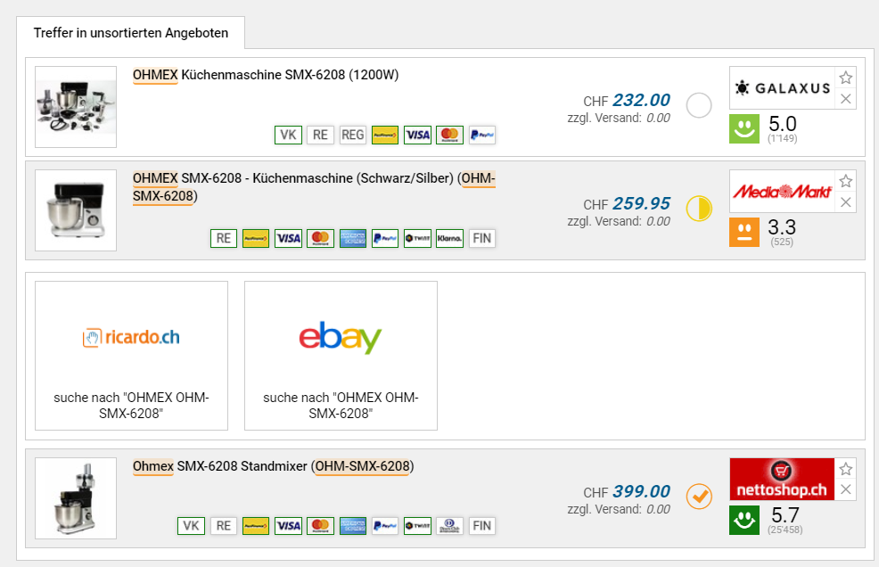Favorite the MediaMarkt shop with the star
Image resolution: width=879 pixels, height=567 pixels.
pyautogui.click(x=846, y=181)
